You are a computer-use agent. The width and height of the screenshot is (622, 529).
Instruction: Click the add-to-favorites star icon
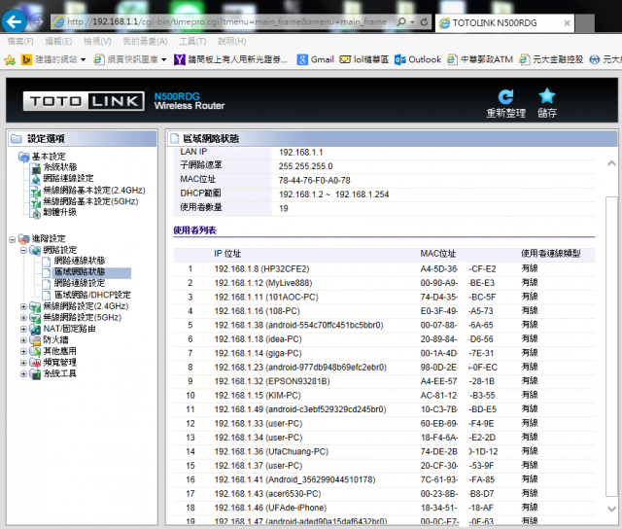click(x=10, y=60)
